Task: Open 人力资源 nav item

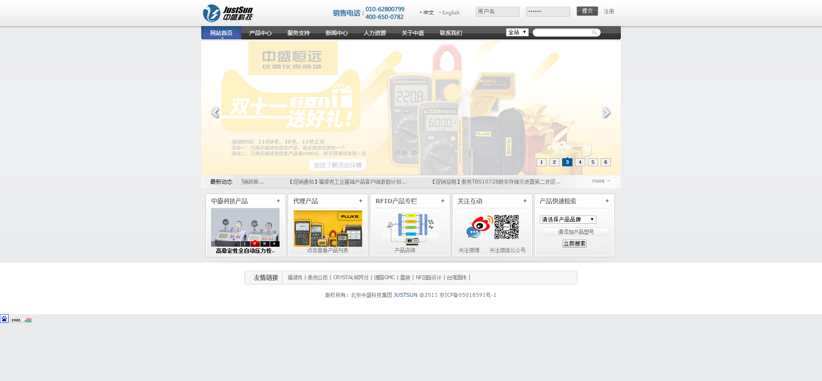Action: click(x=375, y=33)
